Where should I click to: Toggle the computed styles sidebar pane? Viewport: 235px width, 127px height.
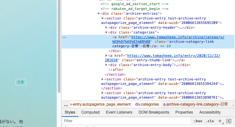[x=229, y=121]
